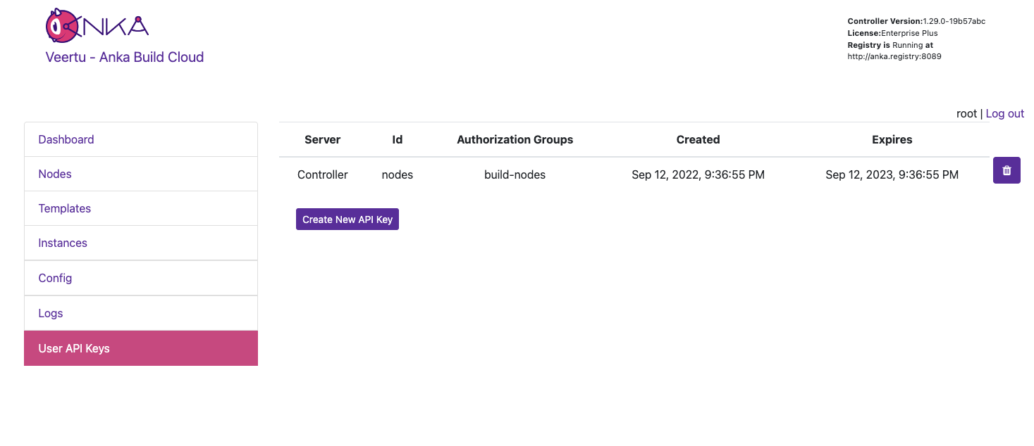Click the Id column header

coord(397,139)
